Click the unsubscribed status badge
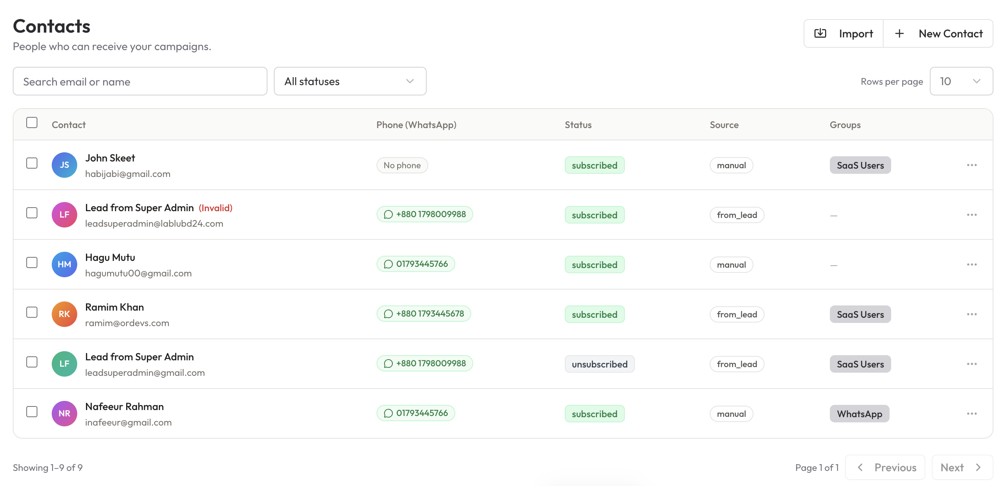This screenshot has height=486, width=1003. pyautogui.click(x=599, y=364)
